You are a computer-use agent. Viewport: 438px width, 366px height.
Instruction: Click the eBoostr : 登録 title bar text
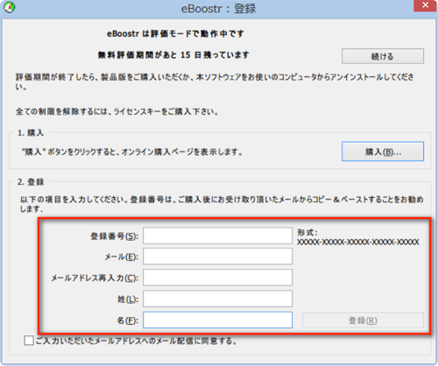coord(218,9)
